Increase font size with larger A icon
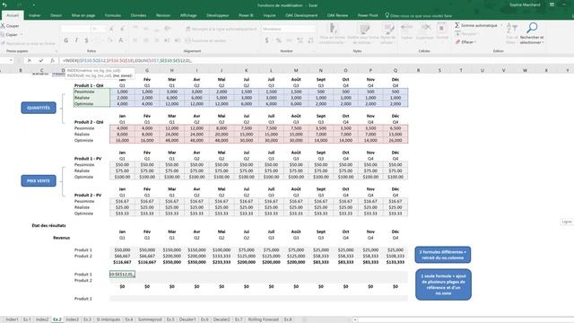Viewport: 574px width, 323px height. (111, 29)
